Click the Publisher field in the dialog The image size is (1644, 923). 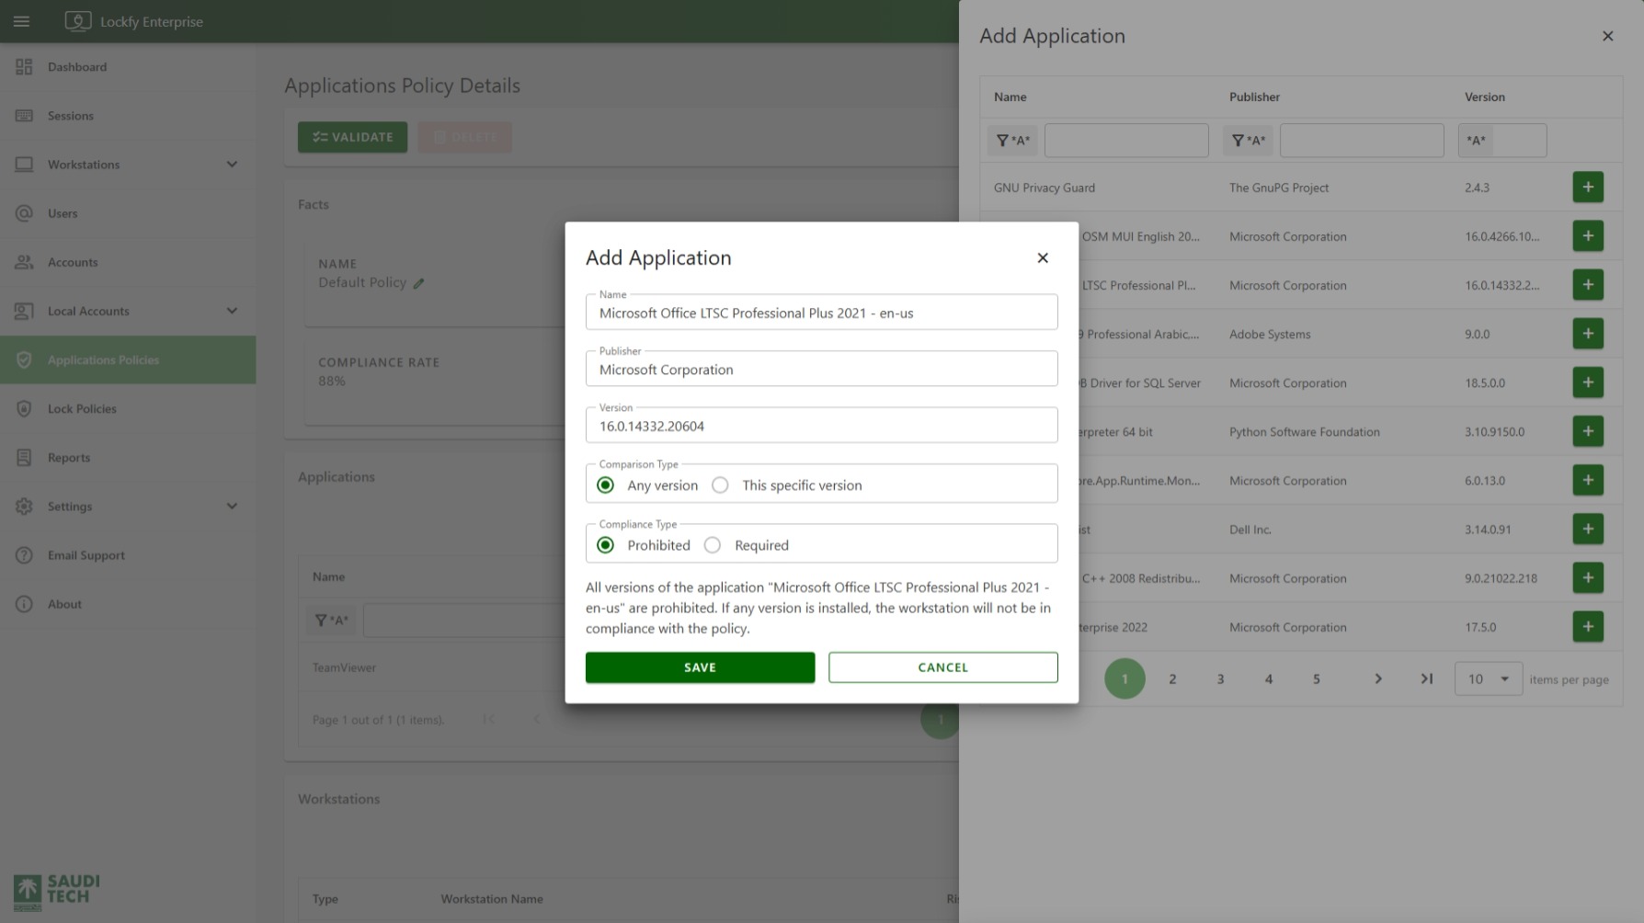[x=821, y=369]
